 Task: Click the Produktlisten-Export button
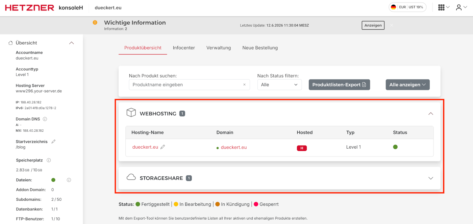click(x=339, y=85)
